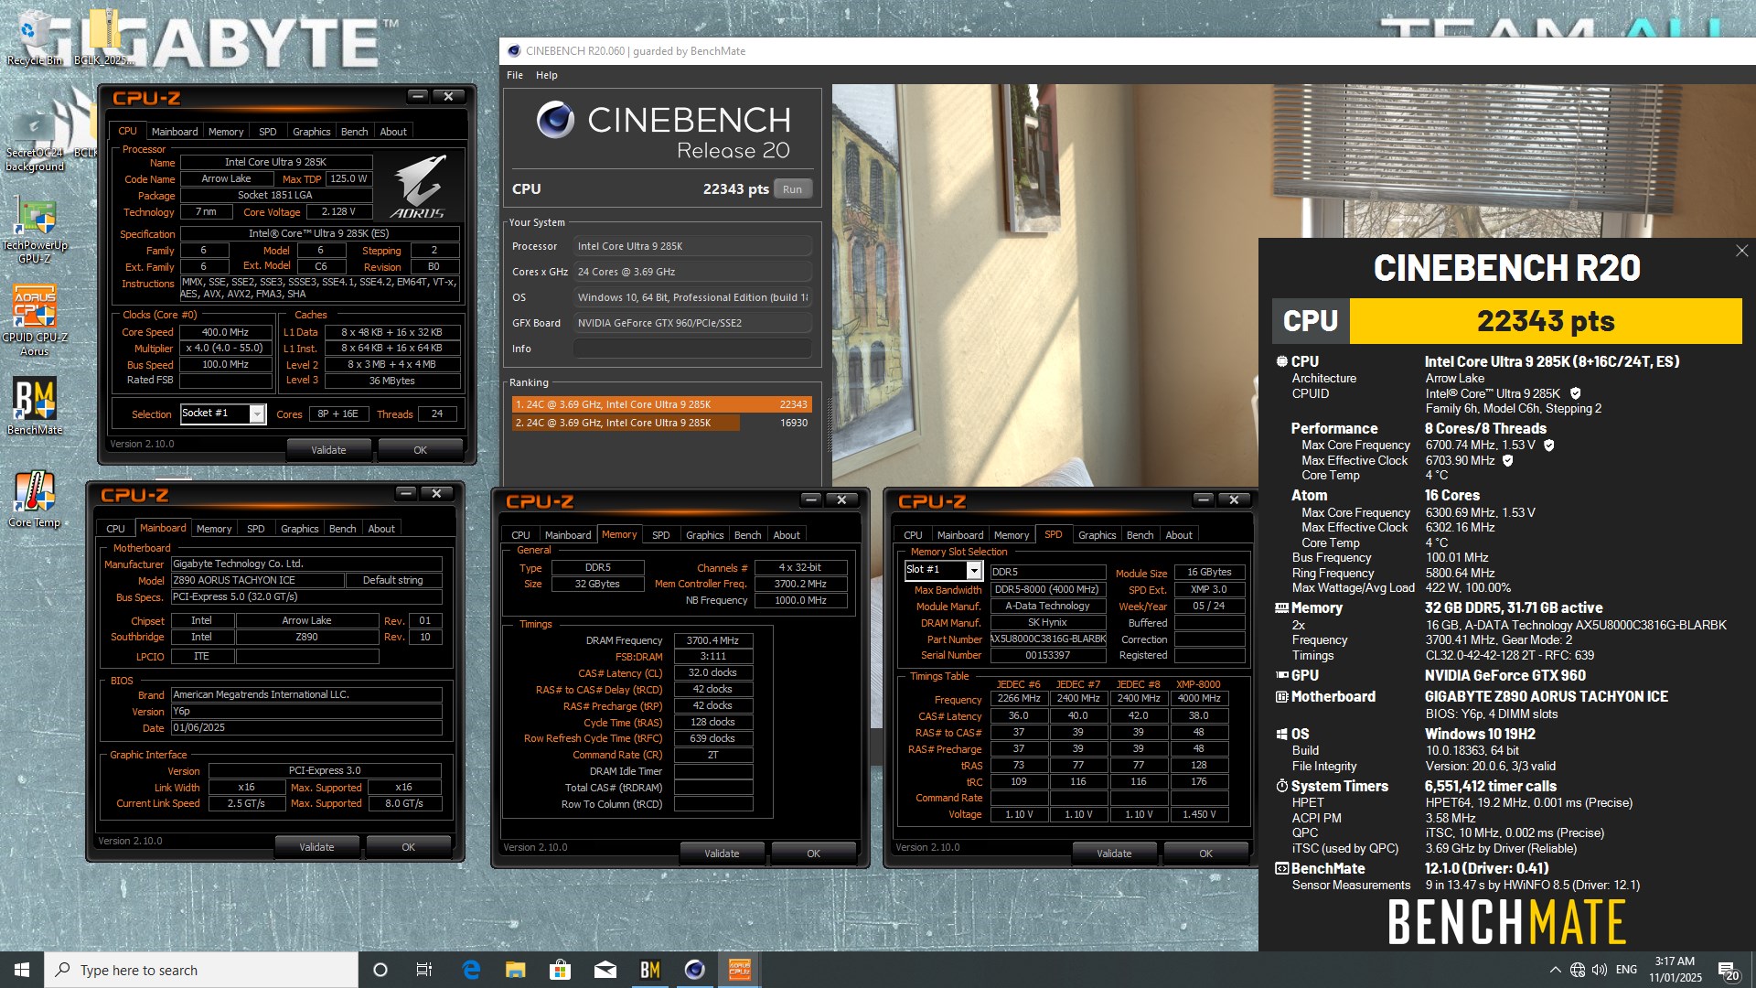The image size is (1756, 988).
Task: Switch to Mainboard tab in top CPU-Z window
Action: coord(175,132)
